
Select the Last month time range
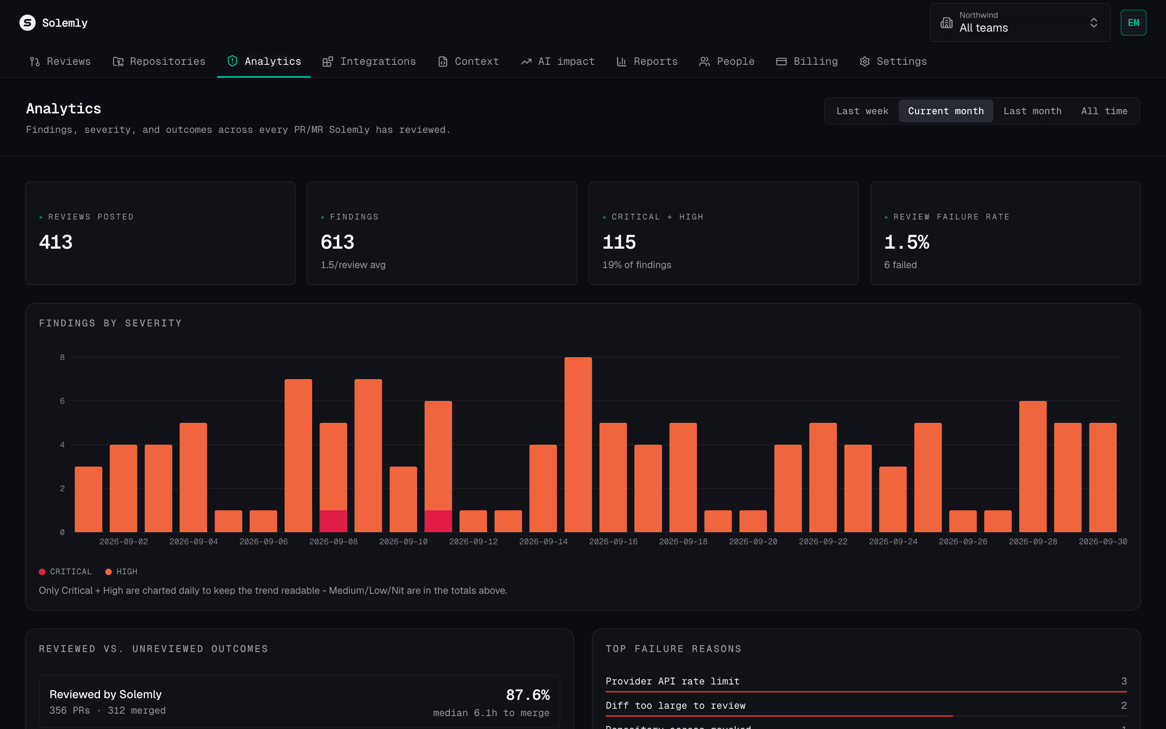point(1032,111)
